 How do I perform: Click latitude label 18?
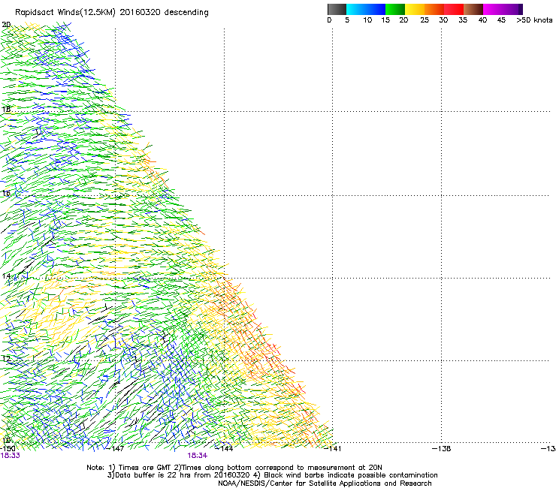click(x=6, y=109)
